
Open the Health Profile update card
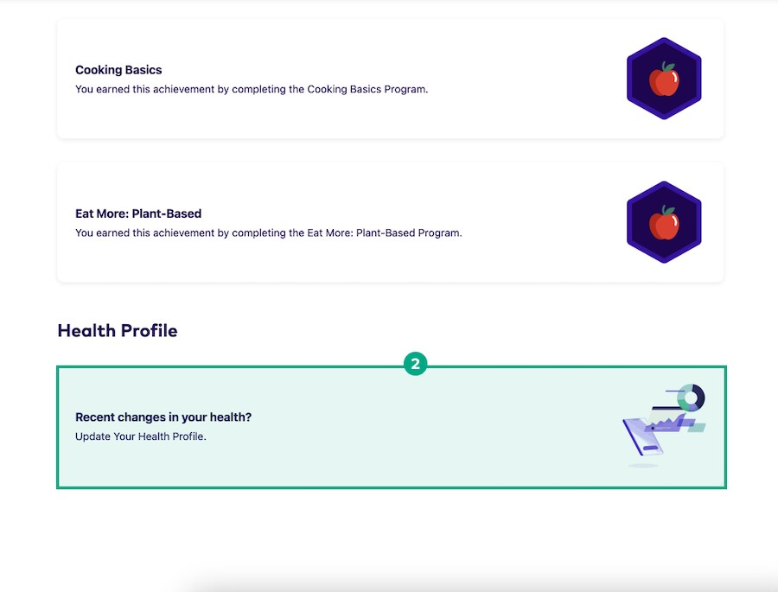coord(389,426)
